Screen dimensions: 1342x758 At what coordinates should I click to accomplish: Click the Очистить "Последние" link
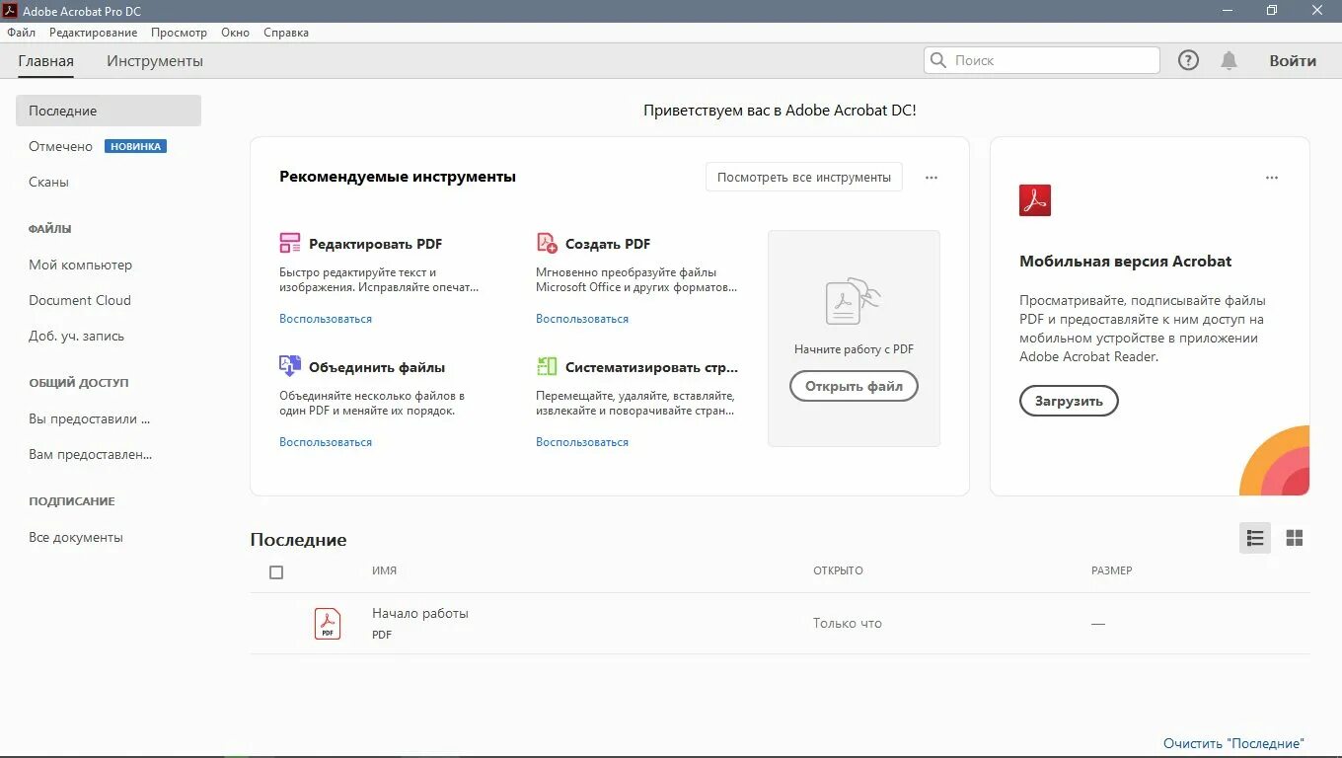coord(1233,743)
